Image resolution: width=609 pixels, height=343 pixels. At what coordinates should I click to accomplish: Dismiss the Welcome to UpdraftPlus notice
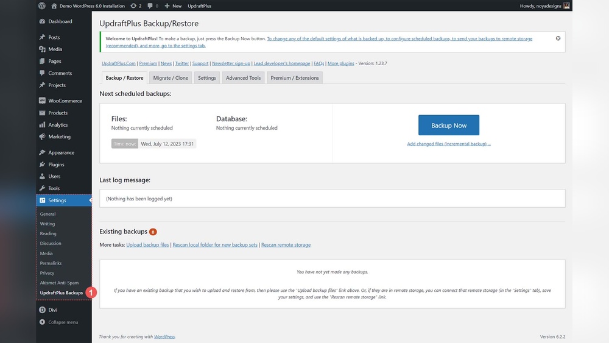click(x=558, y=38)
